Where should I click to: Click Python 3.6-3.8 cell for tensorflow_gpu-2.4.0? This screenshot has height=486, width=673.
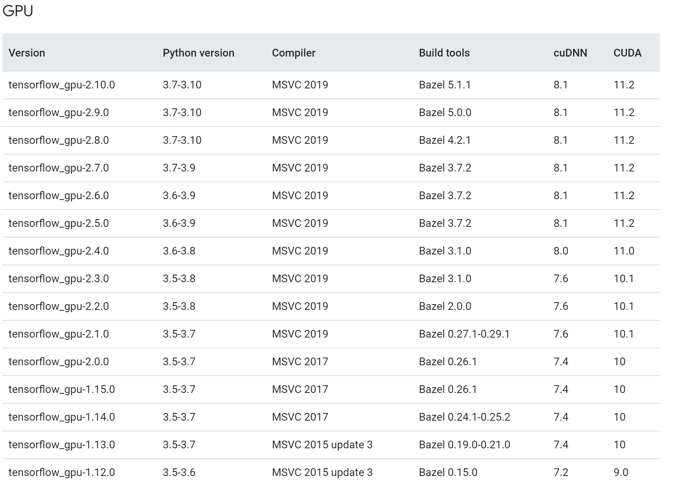pos(179,251)
